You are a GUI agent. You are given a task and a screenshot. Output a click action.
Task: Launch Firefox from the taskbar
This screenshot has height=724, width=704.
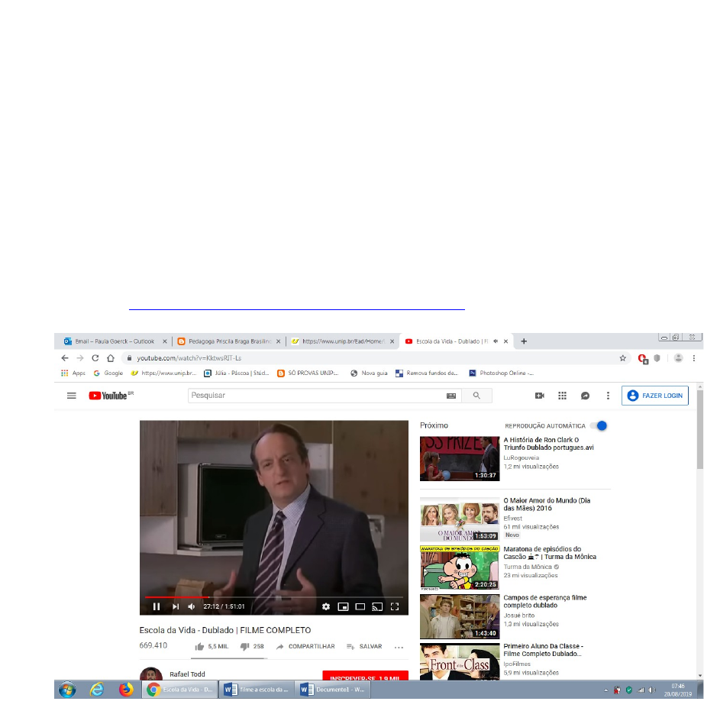125,690
